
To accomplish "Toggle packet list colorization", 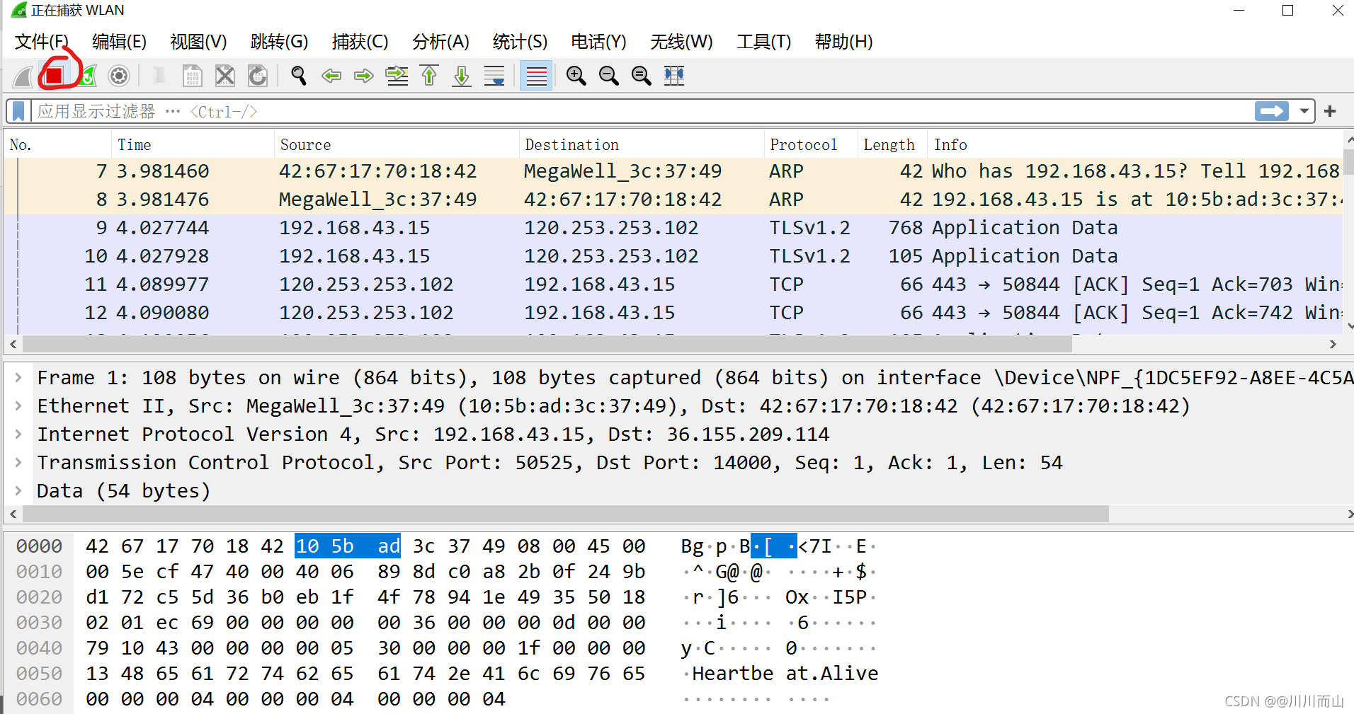I will [536, 76].
